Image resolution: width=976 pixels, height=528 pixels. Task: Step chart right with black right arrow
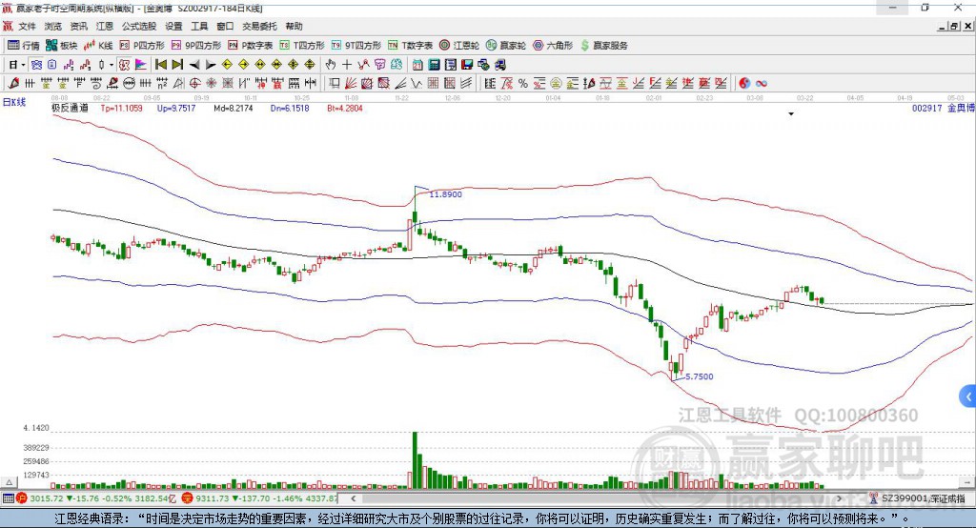(211, 65)
